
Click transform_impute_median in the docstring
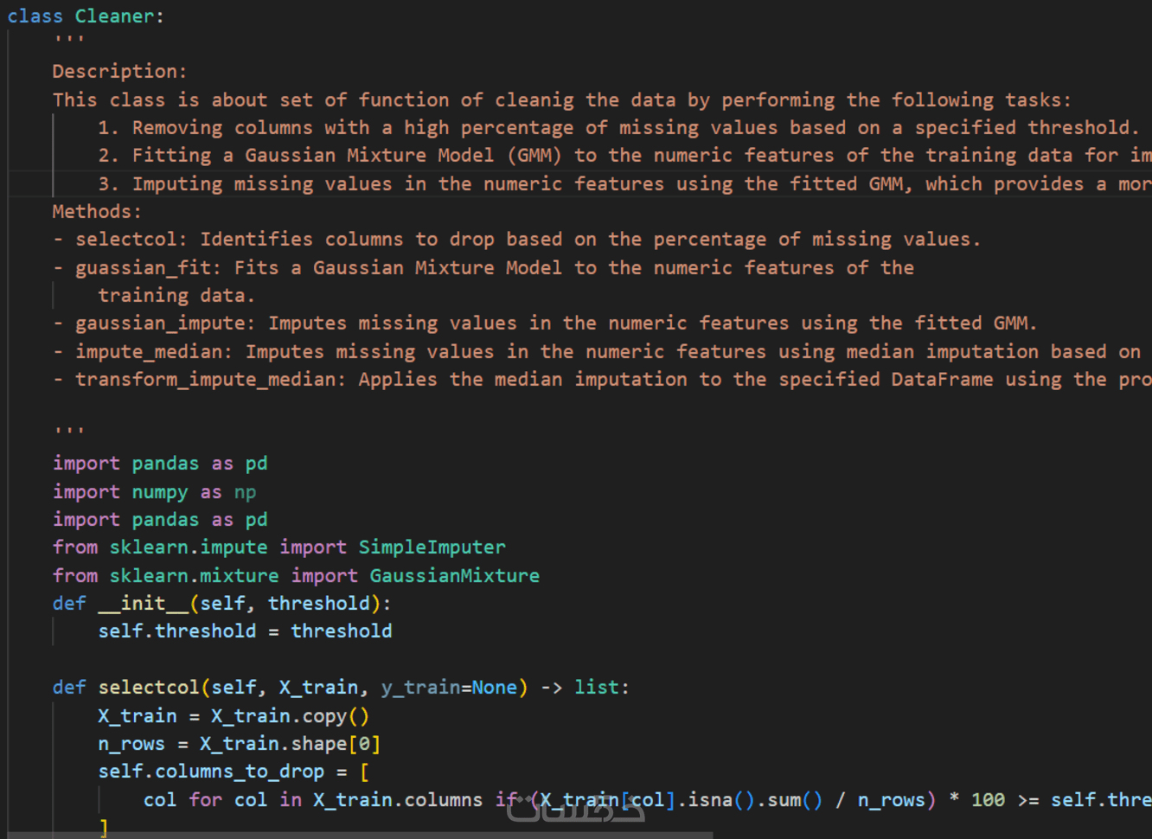[x=204, y=379]
